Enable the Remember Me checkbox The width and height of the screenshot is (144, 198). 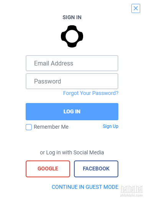(x=29, y=127)
